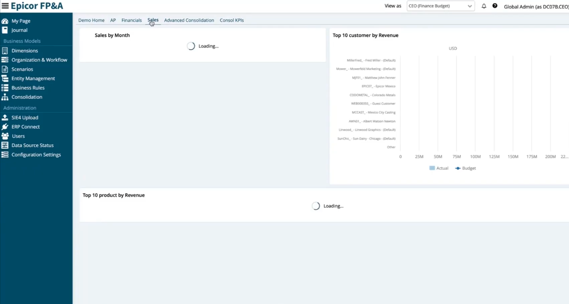Toggle the Budget series in chart legend
The height and width of the screenshot is (304, 569).
pyautogui.click(x=465, y=168)
